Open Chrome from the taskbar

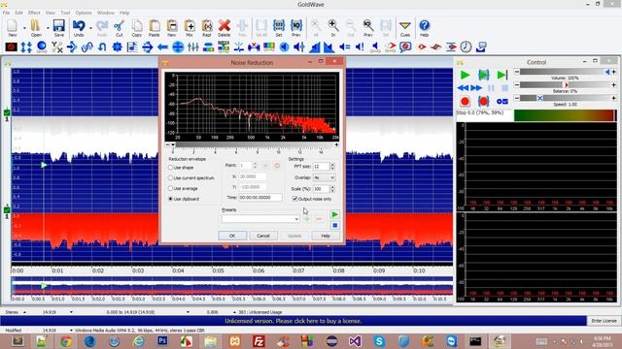point(66,340)
